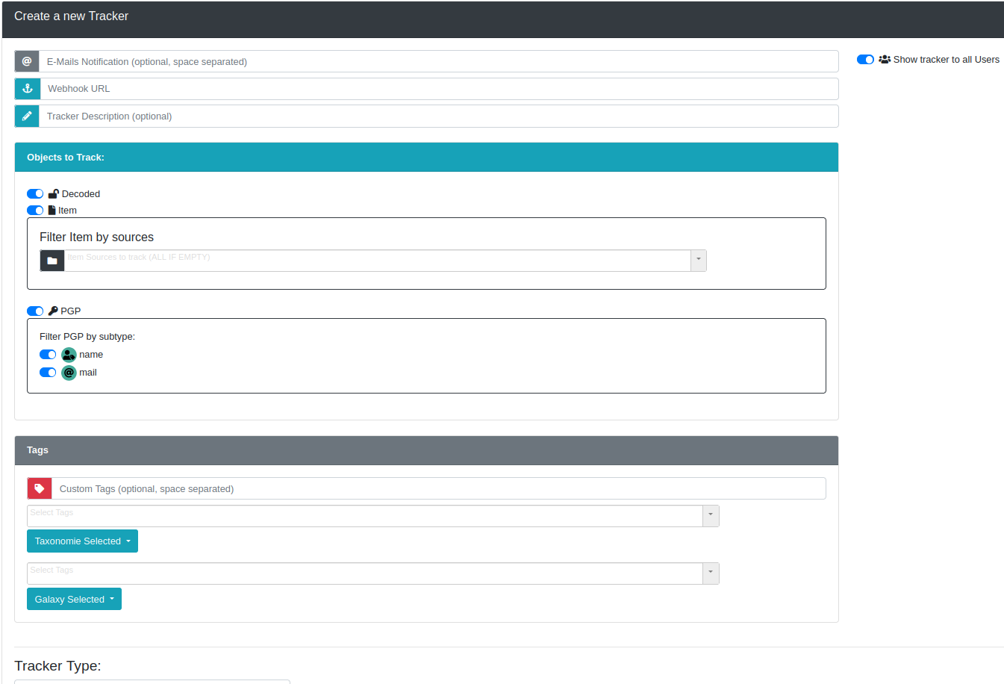Viewport: 1004px width, 684px height.
Task: Click the anchor icon beside Webhook URL
Action: [x=28, y=89]
